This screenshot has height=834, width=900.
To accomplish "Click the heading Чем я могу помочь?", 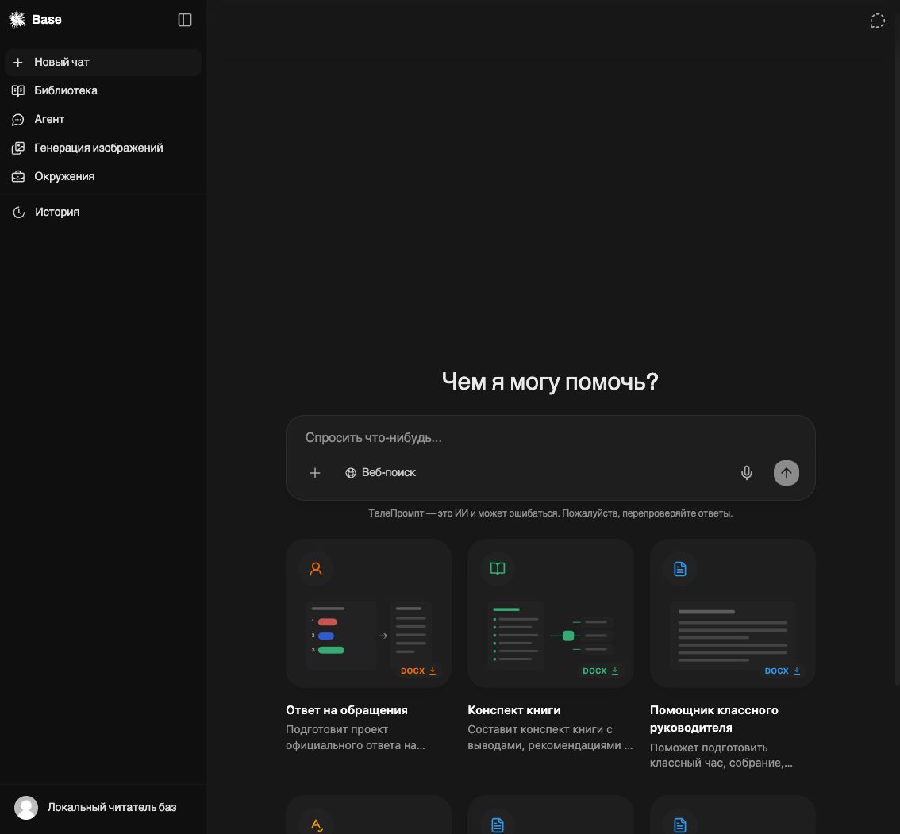I will pos(550,382).
